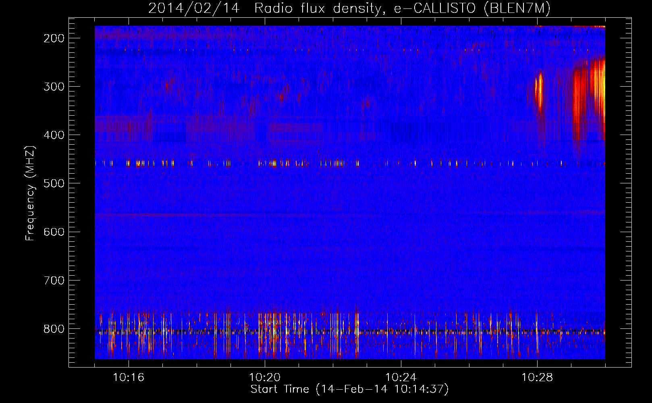Click the Frequency (MHZ) axis label
This screenshot has width=652, height=403.
30,193
